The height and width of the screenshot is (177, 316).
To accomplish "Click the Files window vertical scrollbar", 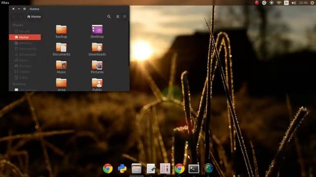I will click(129, 44).
